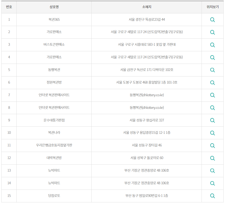This screenshot has width=225, height=204.
Task: Select address 서울 성북구 돌곶이로 60
Action: pyautogui.click(x=147, y=158)
